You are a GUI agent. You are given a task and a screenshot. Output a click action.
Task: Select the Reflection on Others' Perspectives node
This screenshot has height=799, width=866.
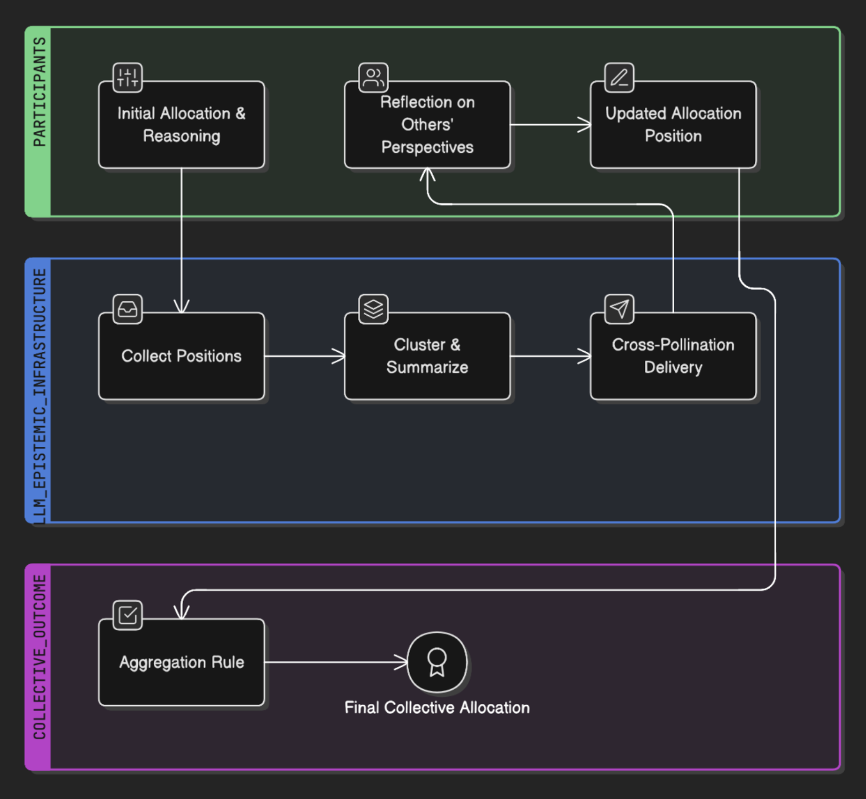[x=428, y=125]
